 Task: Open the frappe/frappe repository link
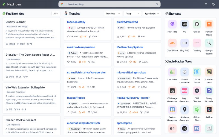(x=76, y=98)
